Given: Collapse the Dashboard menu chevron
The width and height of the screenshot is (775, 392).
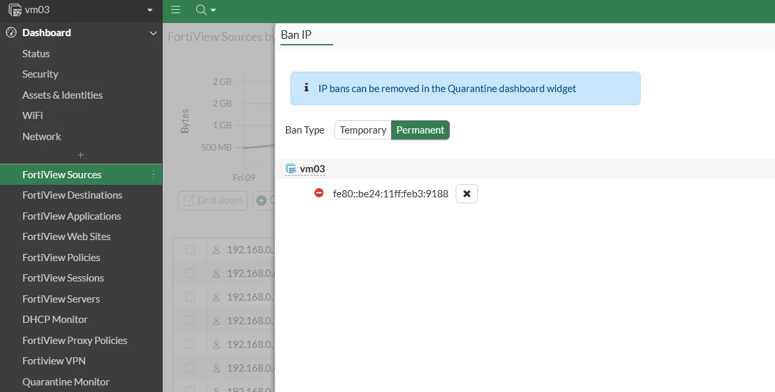Looking at the screenshot, I should click(153, 33).
